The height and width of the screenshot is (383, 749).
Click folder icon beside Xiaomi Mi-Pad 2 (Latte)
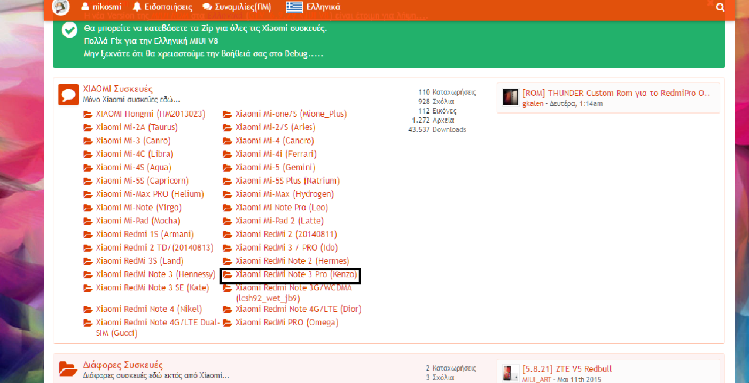coord(228,221)
